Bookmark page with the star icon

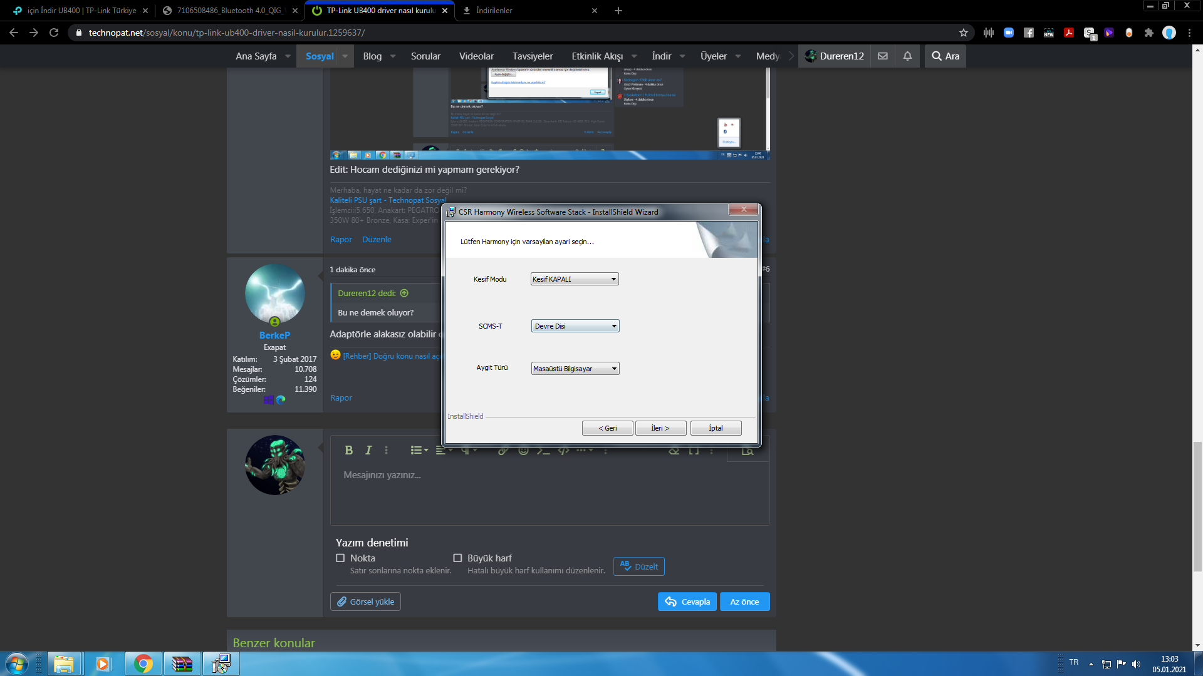point(964,33)
